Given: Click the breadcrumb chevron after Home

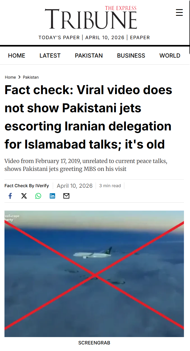Looking at the screenshot, I should click(19, 77).
